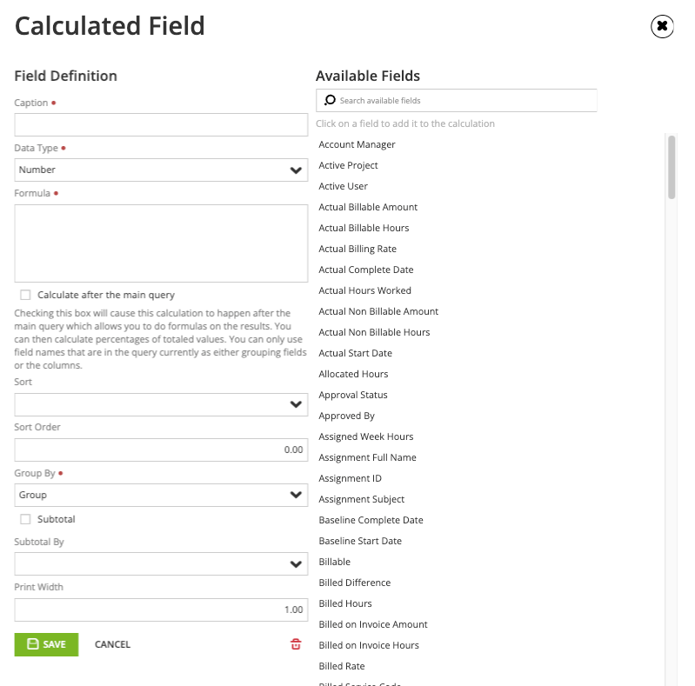The image size is (695, 686).
Task: Expand the Sort dropdown
Action: point(161,404)
